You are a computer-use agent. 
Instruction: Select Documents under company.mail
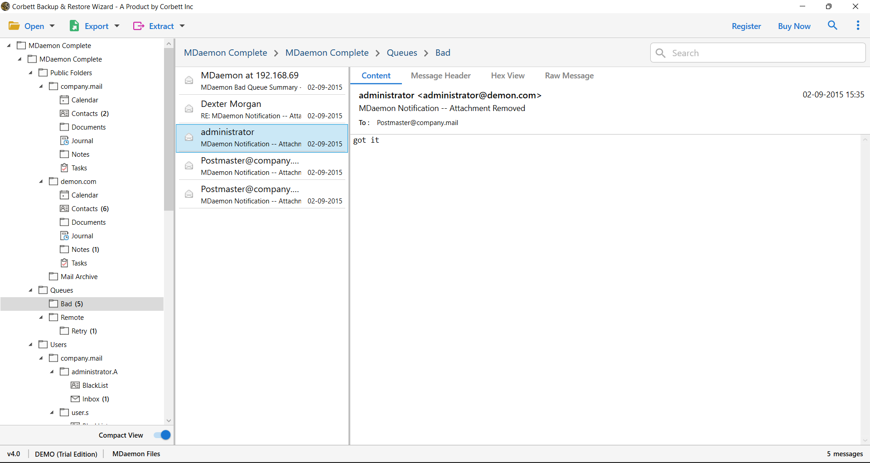(x=88, y=127)
